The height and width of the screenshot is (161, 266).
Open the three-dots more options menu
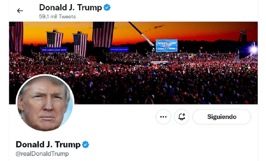tap(163, 117)
